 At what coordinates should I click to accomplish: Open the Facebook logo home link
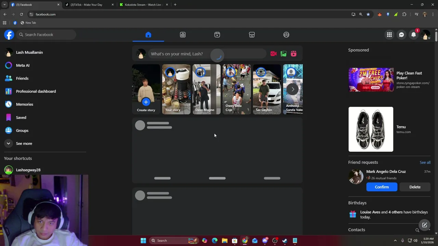click(x=9, y=35)
